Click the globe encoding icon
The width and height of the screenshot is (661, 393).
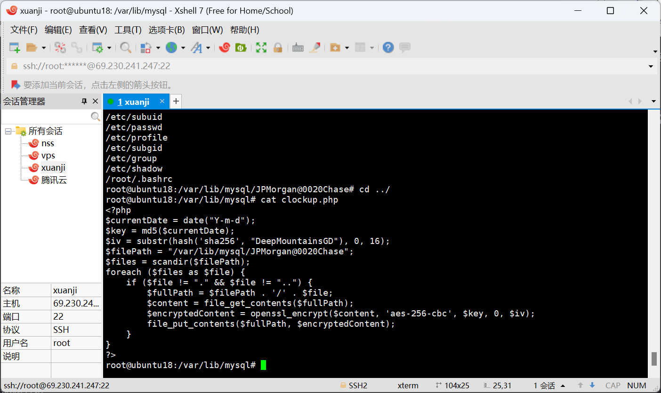point(171,47)
